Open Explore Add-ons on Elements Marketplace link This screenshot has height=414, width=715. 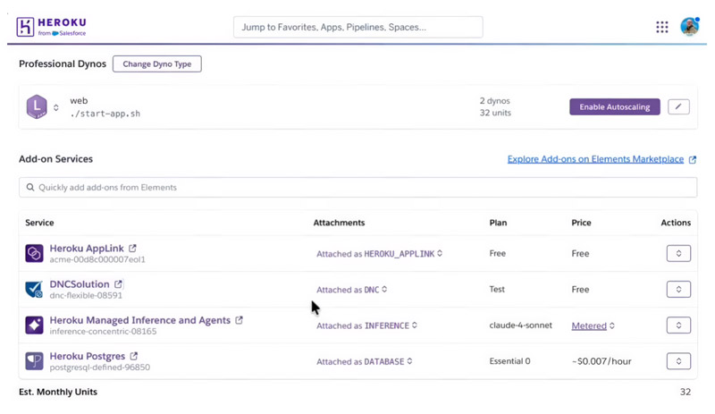(595, 159)
